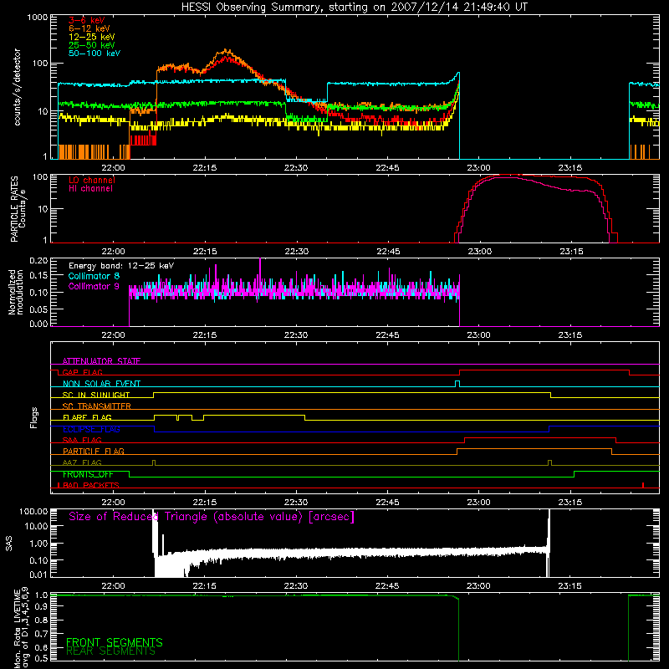Viewport: 669px width, 669px height.
Task: Select the Collimator 8 legend entry
Action: click(94, 276)
